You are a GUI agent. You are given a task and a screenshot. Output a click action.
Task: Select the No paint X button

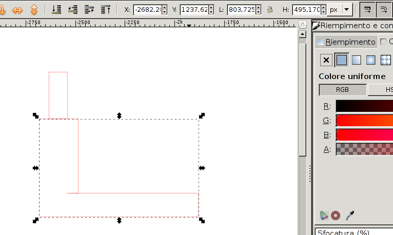[326, 60]
